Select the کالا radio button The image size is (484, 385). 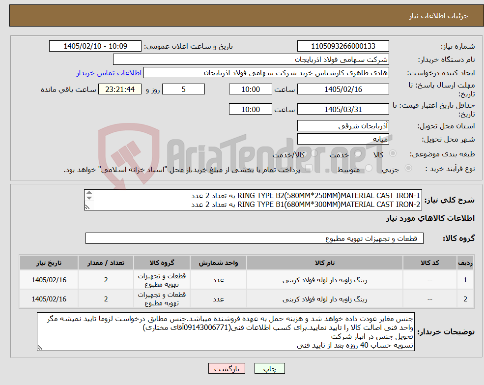[x=393, y=153]
